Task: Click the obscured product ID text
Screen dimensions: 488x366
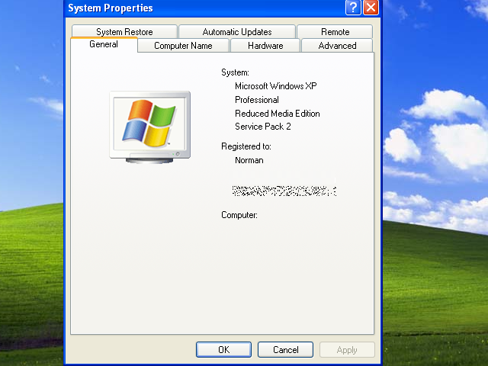Action: click(x=284, y=190)
